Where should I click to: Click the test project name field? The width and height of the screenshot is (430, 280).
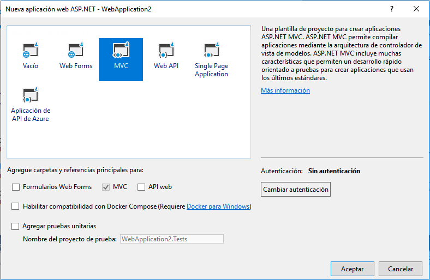tap(172, 239)
